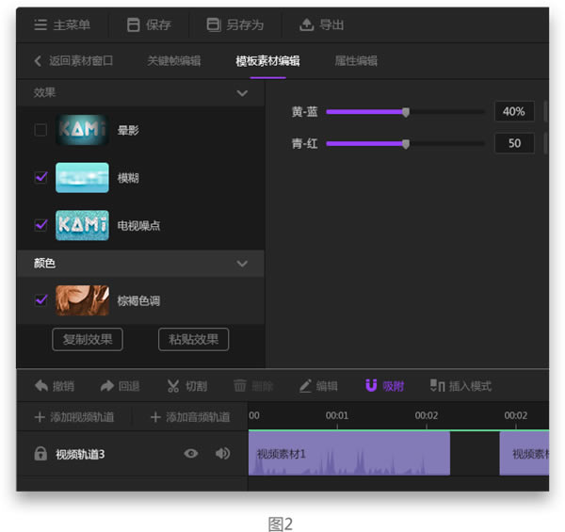565x532 pixels.
Task: Click the 复制效果 button
Action: pos(88,339)
